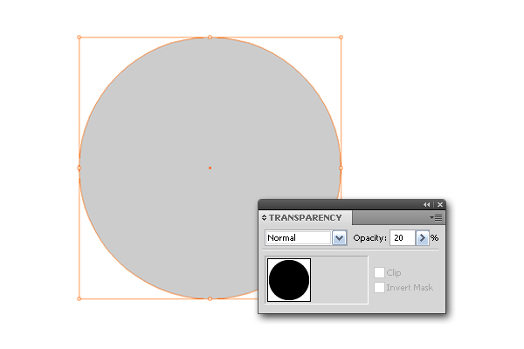Viewport: 524px width, 349px height.
Task: Enable the Invert Mask checkbox
Action: point(379,288)
